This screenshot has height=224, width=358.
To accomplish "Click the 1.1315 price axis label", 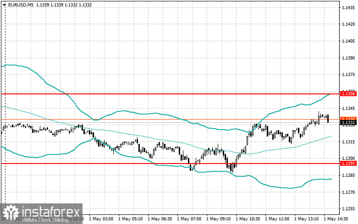I will click(x=348, y=142).
